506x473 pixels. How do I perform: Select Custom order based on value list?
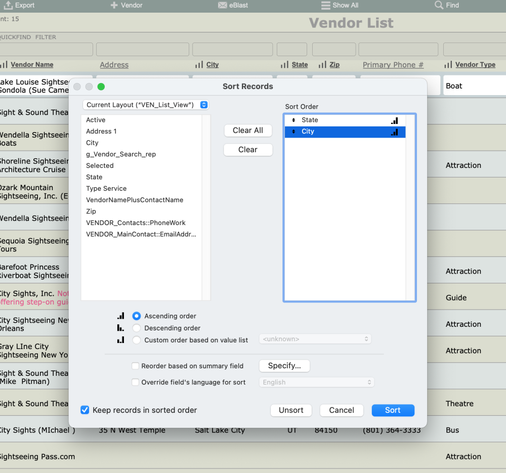[x=137, y=340]
